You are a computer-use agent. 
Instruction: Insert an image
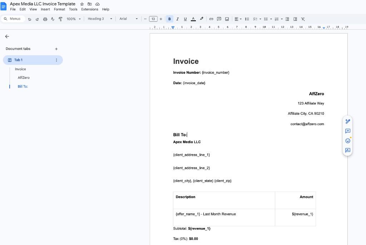pyautogui.click(x=227, y=19)
